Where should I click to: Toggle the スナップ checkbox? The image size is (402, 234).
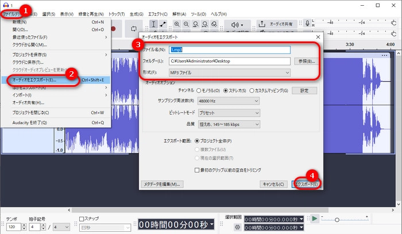[x=82, y=219]
